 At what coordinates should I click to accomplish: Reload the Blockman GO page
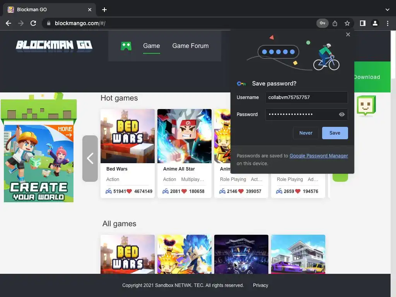[33, 23]
